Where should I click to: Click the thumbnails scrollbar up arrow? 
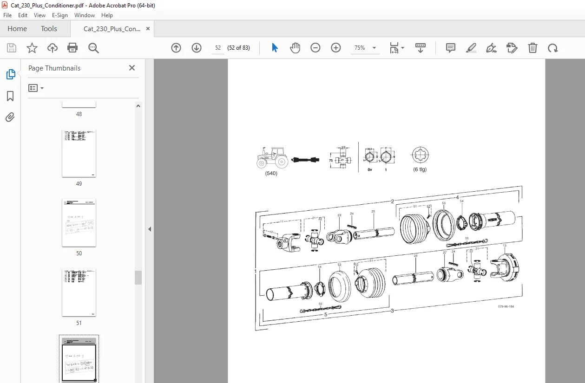tap(138, 106)
